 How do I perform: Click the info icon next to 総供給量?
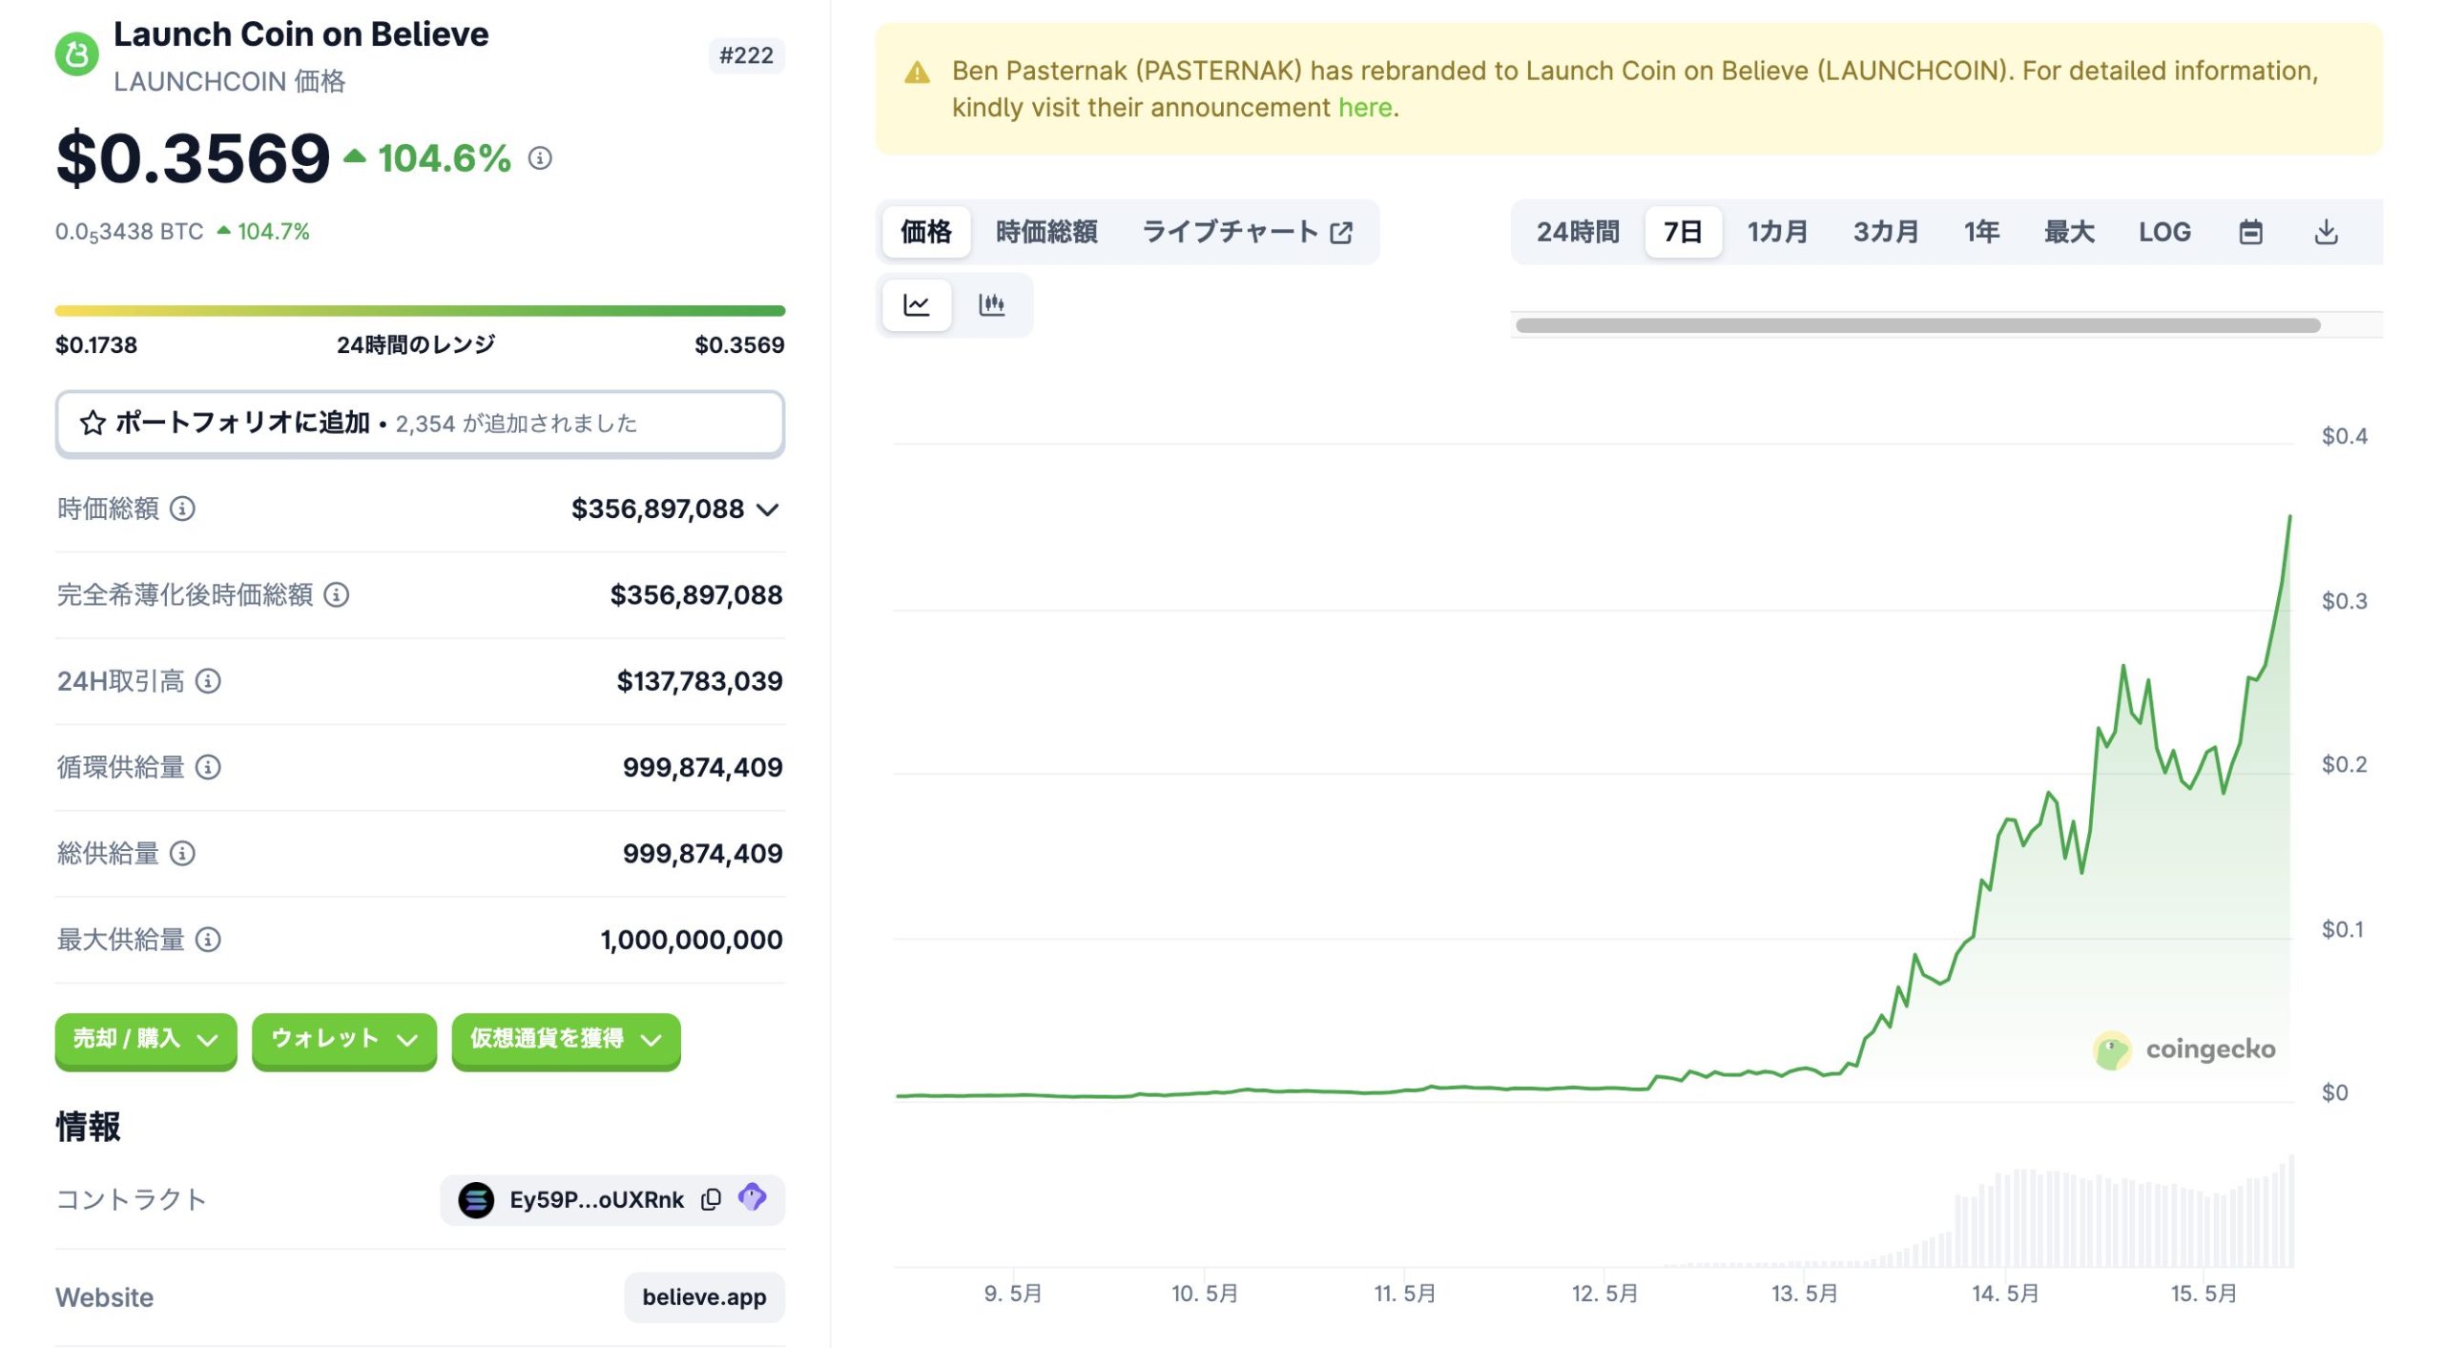[182, 854]
